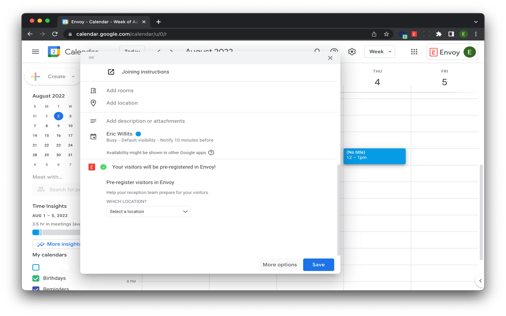The image size is (506, 316).
Task: Open the main menu hamburger icon
Action: (36, 52)
